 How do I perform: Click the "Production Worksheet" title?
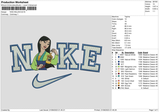coord(15,2)
